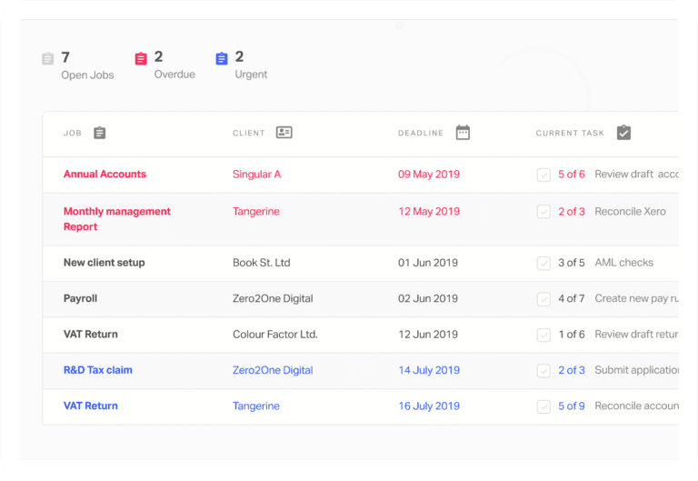Click the 12 May 2019 deadline
The image size is (698, 481).
coord(429,212)
